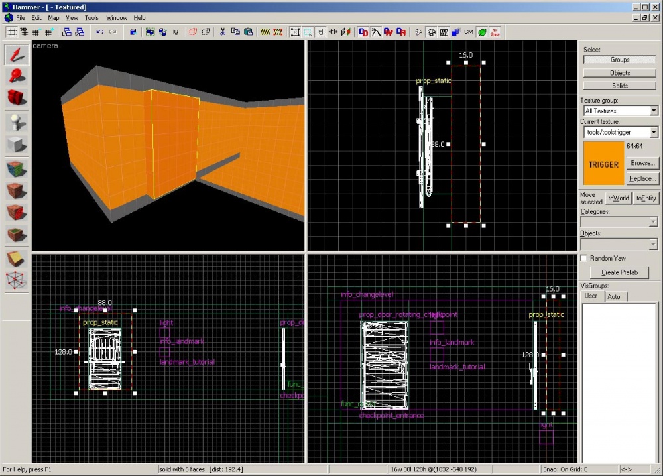Click the Cut scissors icon
This screenshot has width=663, height=476.
click(x=223, y=32)
